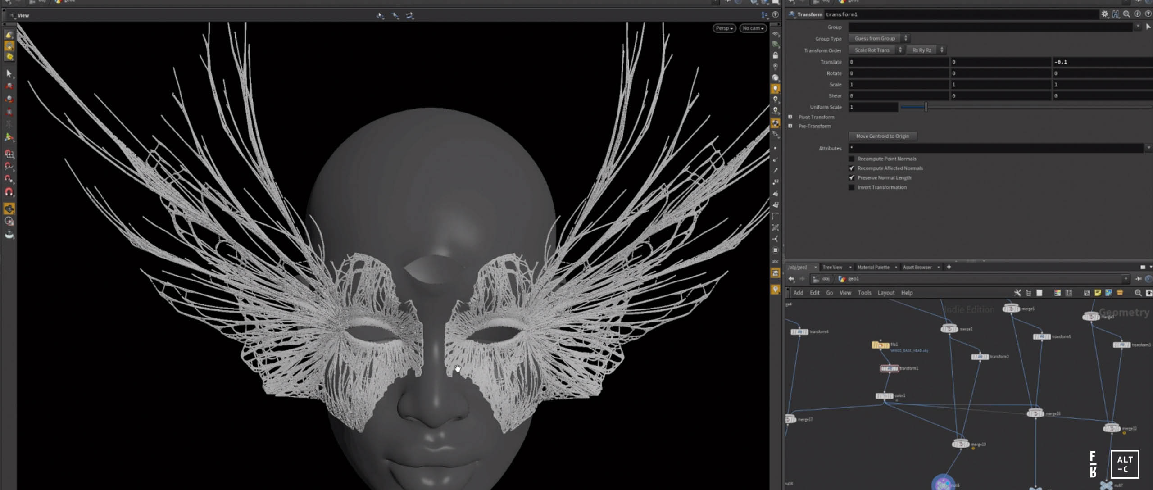Enable Recompute Point Normals checkbox

pyautogui.click(x=852, y=159)
